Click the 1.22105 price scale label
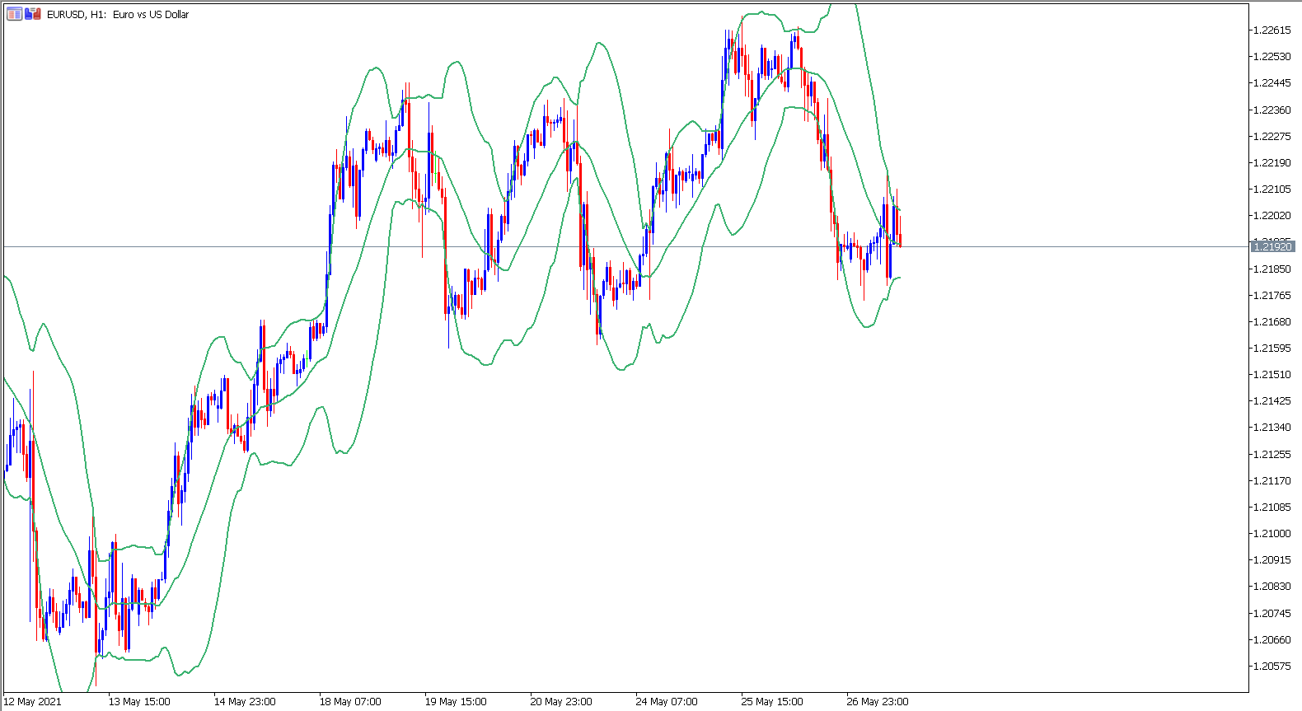Viewport: 1302px width, 711px height. coord(1272,189)
